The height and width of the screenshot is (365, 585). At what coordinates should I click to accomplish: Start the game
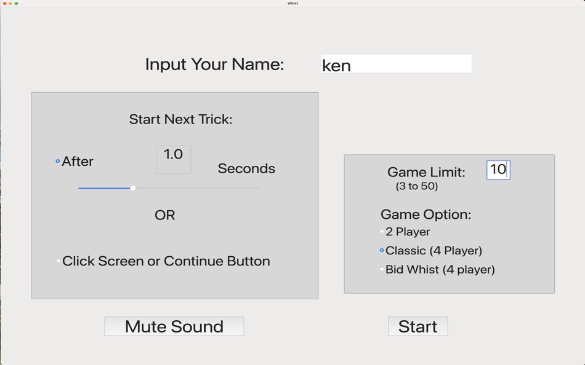pyautogui.click(x=418, y=326)
